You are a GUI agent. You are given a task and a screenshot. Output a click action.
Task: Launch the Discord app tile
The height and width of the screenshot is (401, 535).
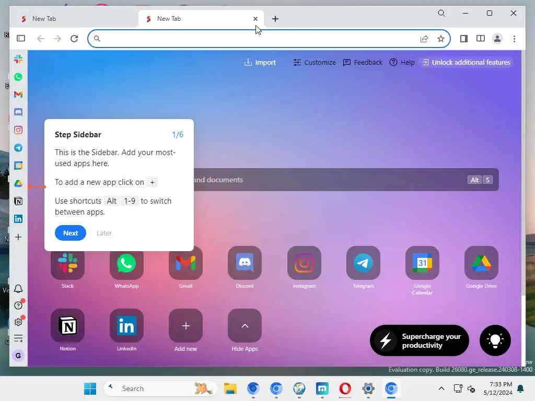[x=245, y=263]
